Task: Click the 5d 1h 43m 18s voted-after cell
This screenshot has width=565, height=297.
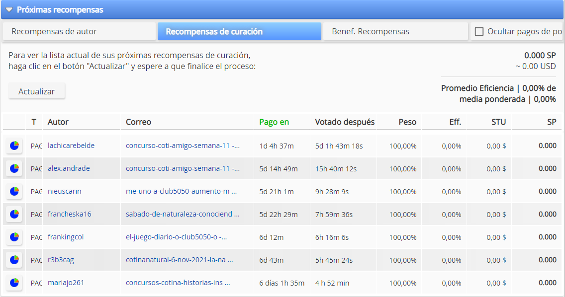Action: 339,146
